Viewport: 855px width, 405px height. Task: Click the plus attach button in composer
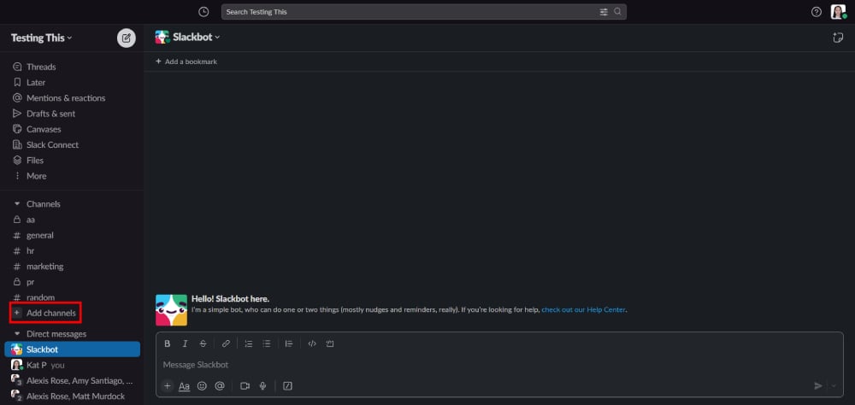(x=168, y=386)
